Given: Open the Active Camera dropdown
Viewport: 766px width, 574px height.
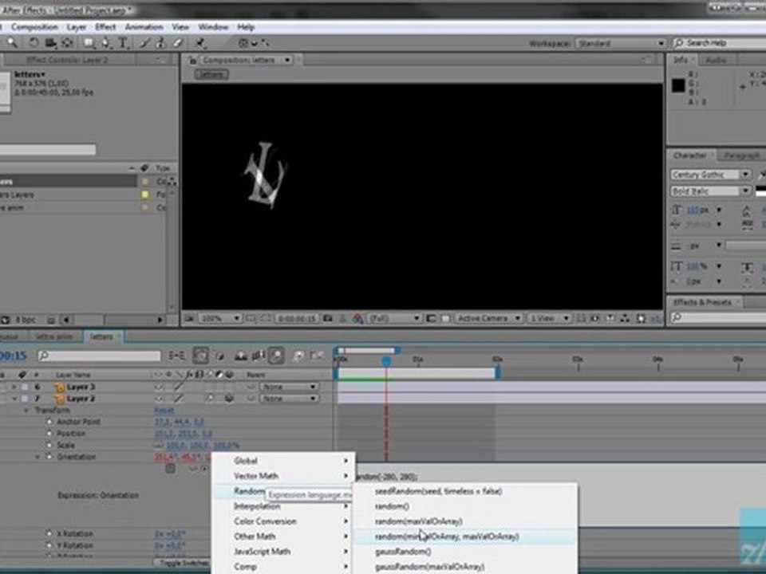Looking at the screenshot, I should tap(489, 319).
